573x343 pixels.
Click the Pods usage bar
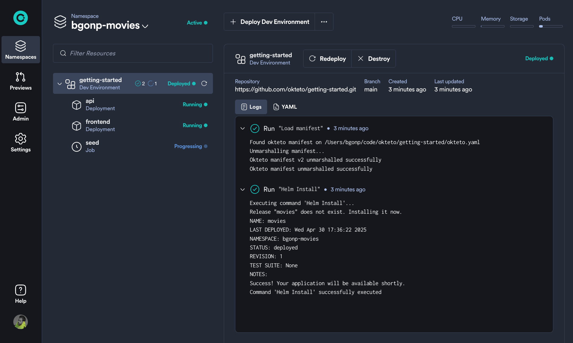550,26
